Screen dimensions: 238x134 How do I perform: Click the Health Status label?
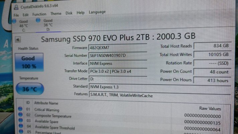tap(28, 49)
